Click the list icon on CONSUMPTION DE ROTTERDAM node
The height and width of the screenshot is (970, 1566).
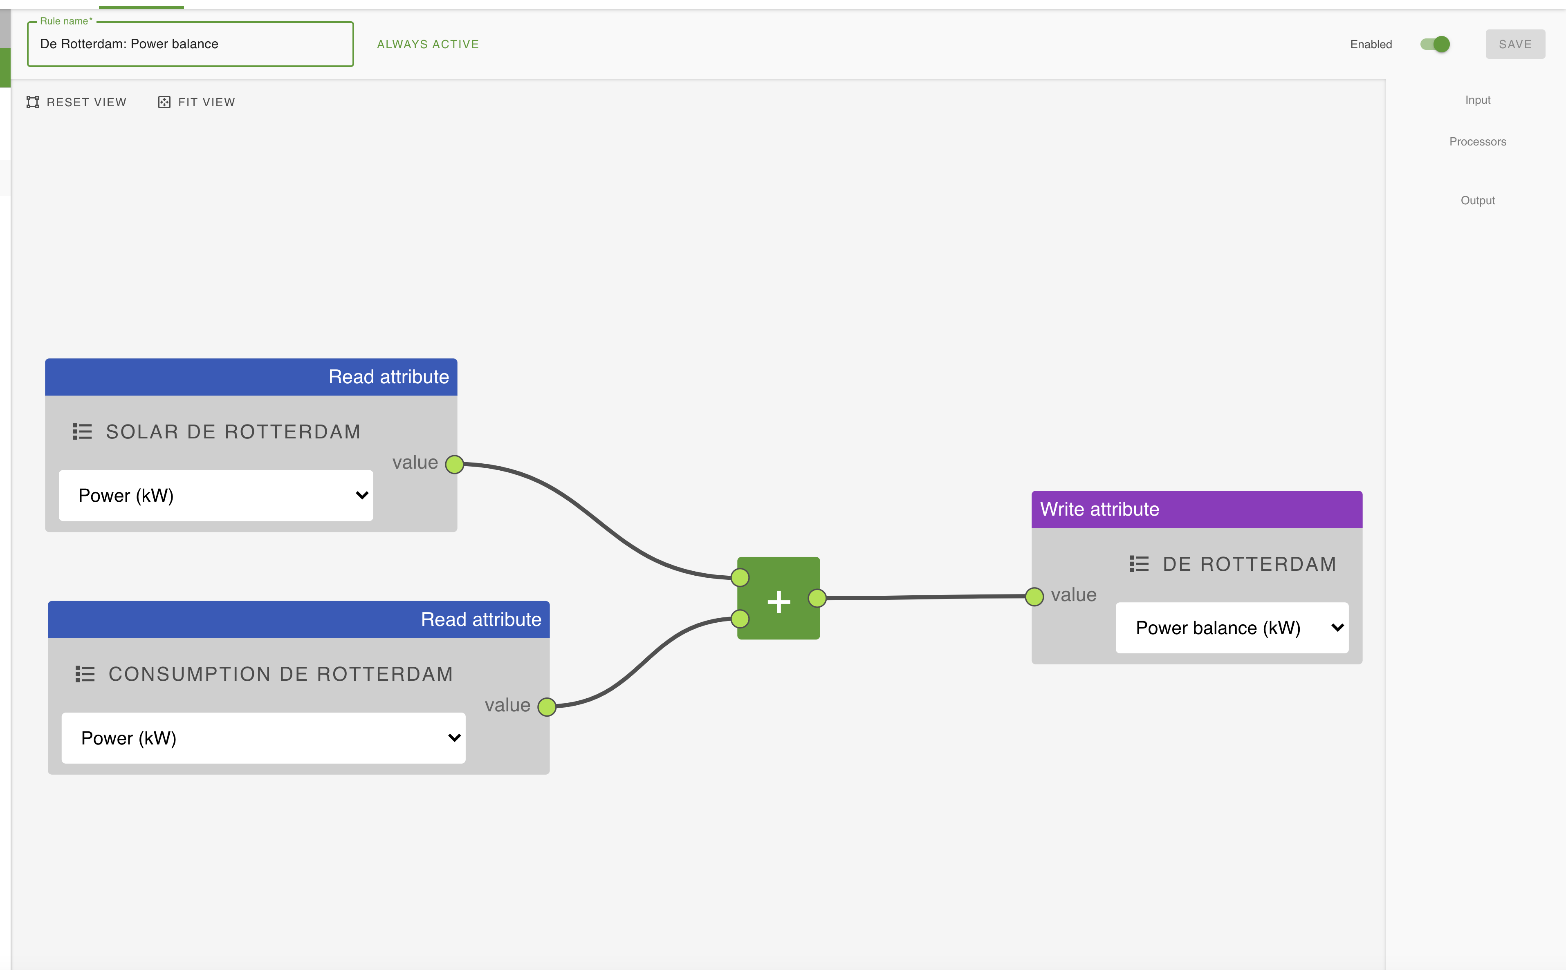click(x=85, y=674)
